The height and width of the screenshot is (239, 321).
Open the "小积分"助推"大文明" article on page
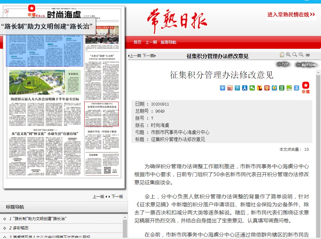(x=102, y=56)
